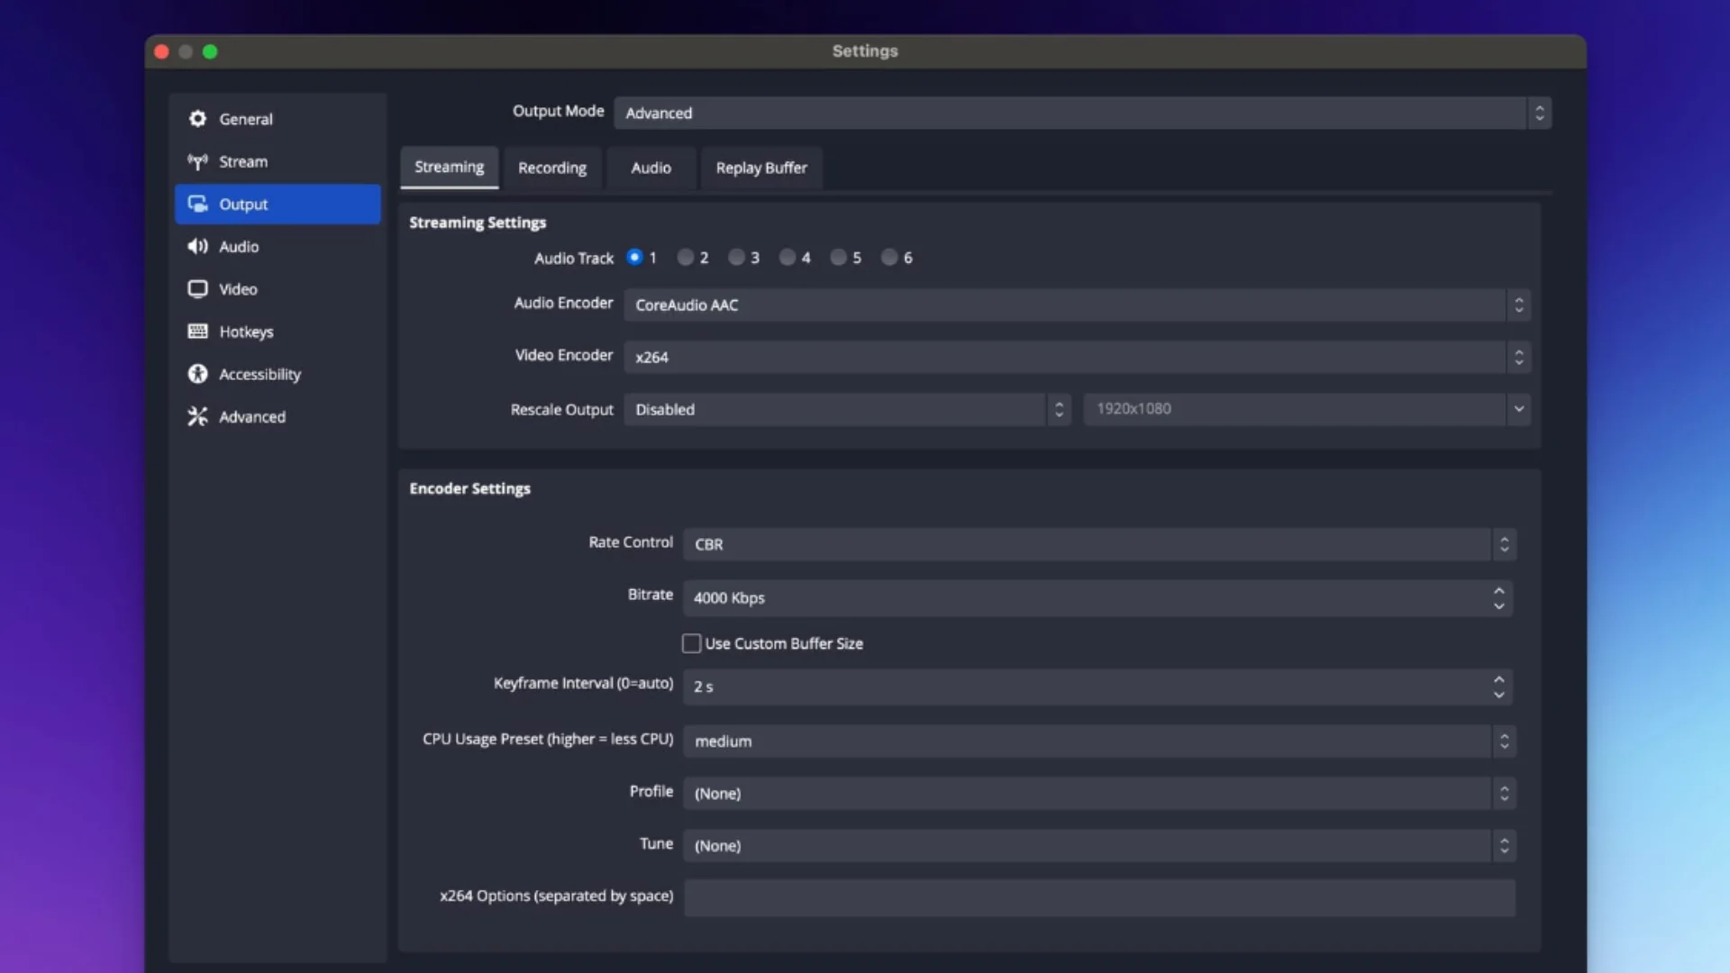This screenshot has height=973, width=1730.
Task: Increase the Bitrate with up arrow
Action: pos(1498,591)
